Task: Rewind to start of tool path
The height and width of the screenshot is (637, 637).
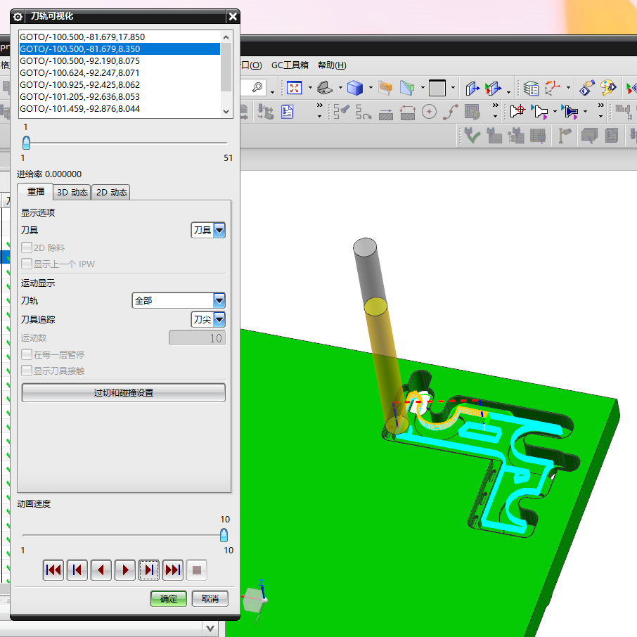Action: [53, 570]
